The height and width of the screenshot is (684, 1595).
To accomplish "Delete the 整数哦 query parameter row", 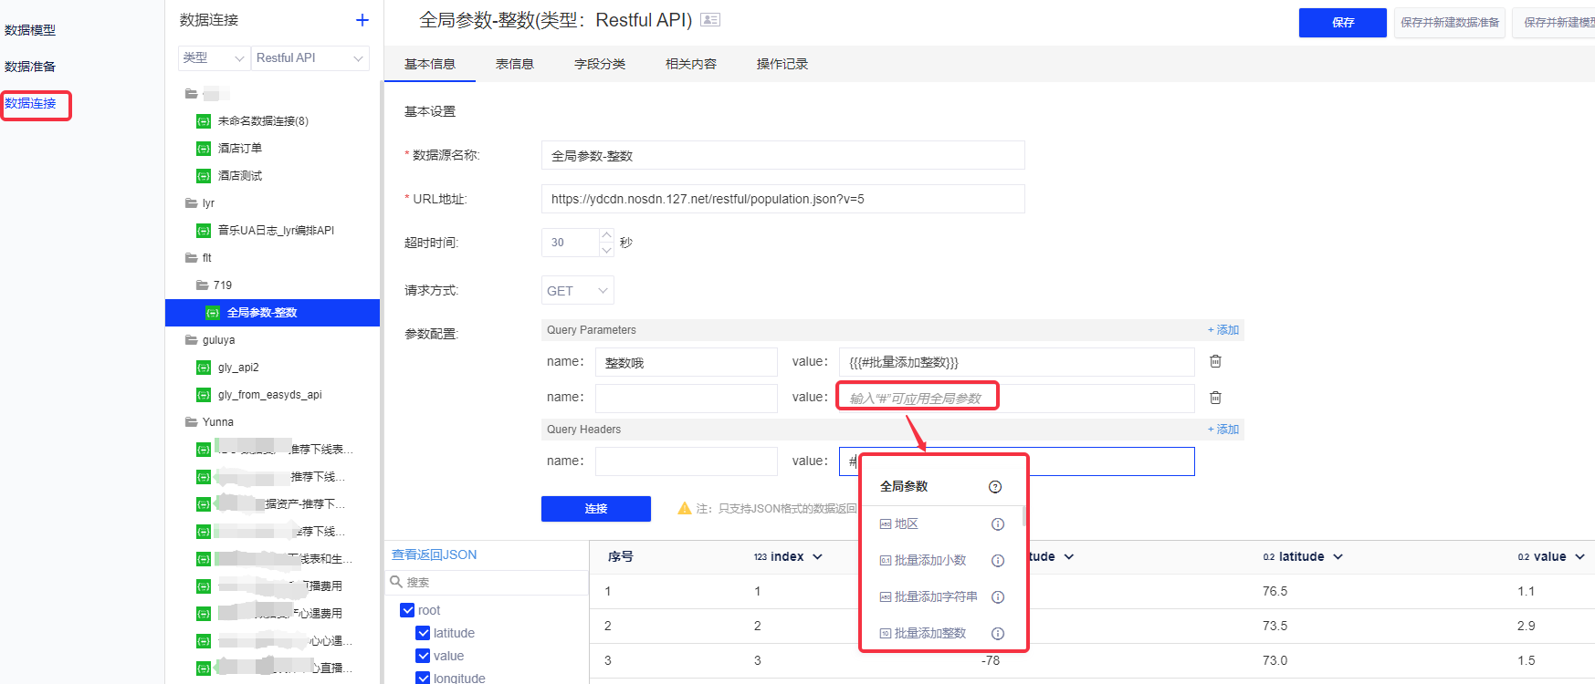I will coord(1215,361).
